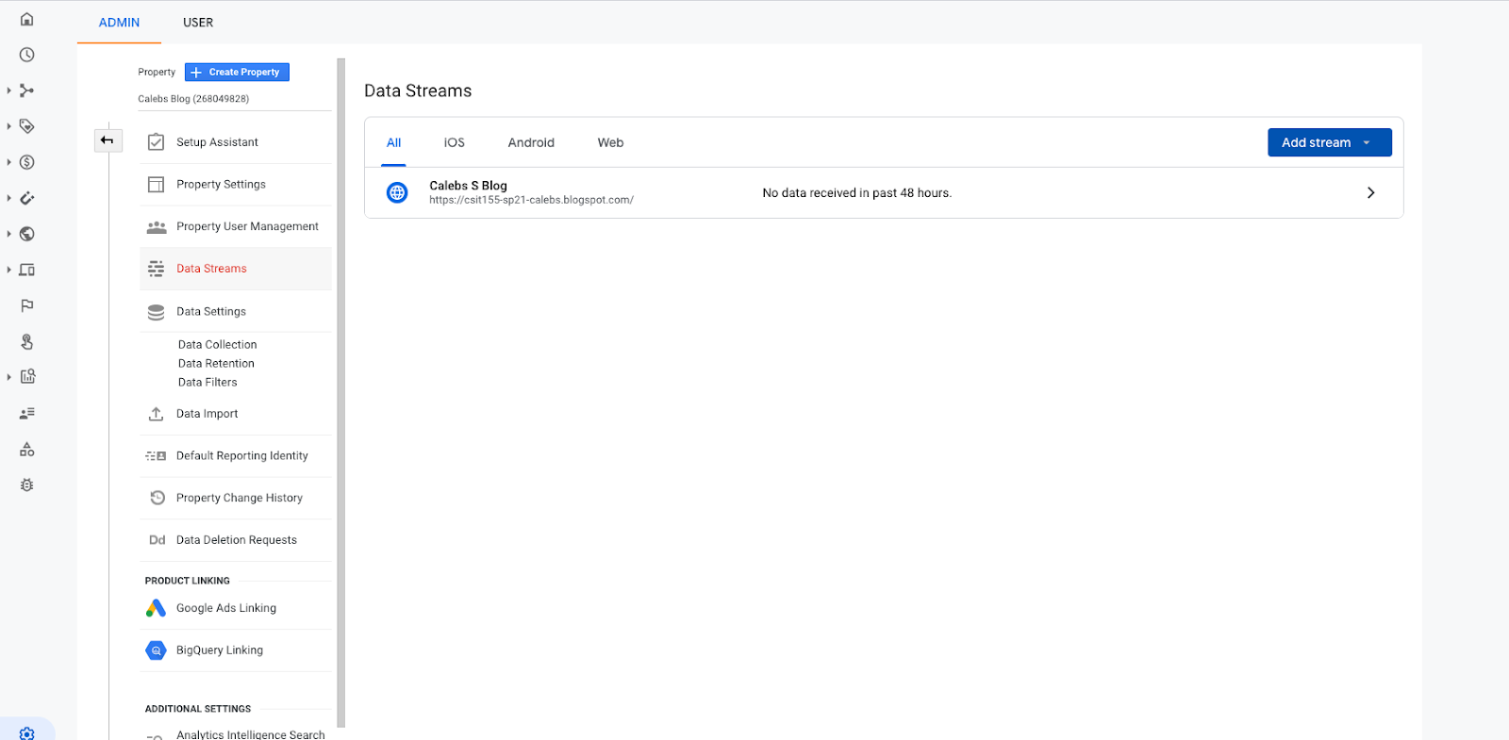Open the Engagement tag icon
The width and height of the screenshot is (1509, 740).
tap(27, 126)
